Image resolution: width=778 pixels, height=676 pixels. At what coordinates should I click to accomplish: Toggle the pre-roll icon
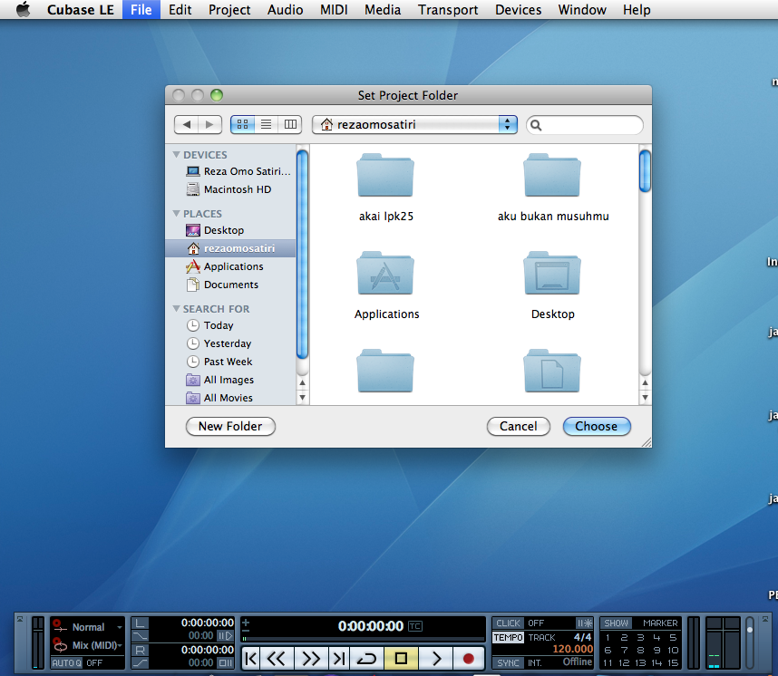pyautogui.click(x=226, y=636)
